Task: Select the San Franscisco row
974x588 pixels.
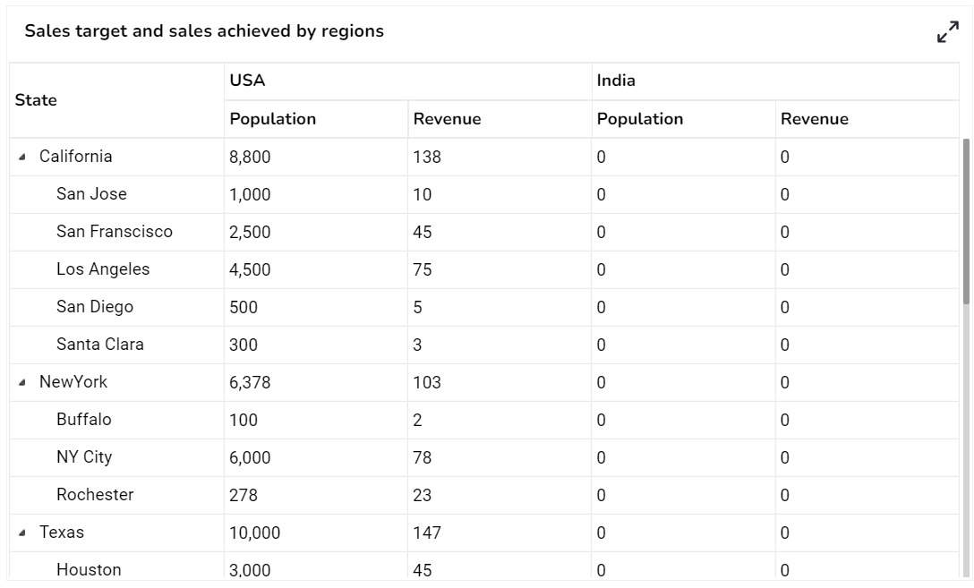Action: [115, 232]
